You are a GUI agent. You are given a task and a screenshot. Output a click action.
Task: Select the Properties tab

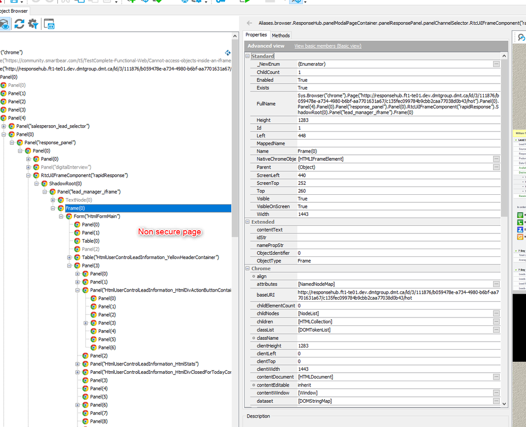click(x=256, y=35)
